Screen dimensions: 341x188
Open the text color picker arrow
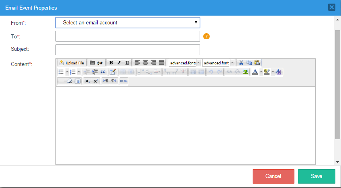tap(261, 72)
